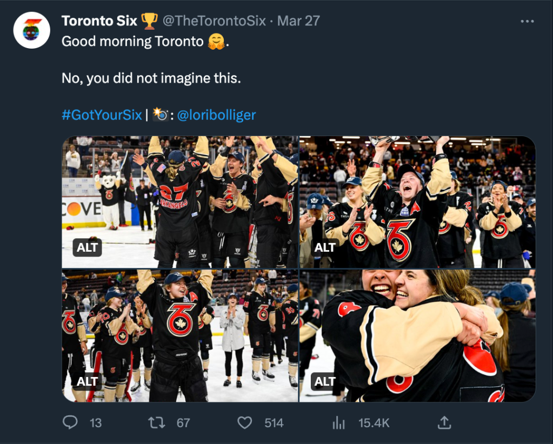The height and width of the screenshot is (444, 553).
Task: Show ALT text for bottom-right photo
Action: point(325,381)
